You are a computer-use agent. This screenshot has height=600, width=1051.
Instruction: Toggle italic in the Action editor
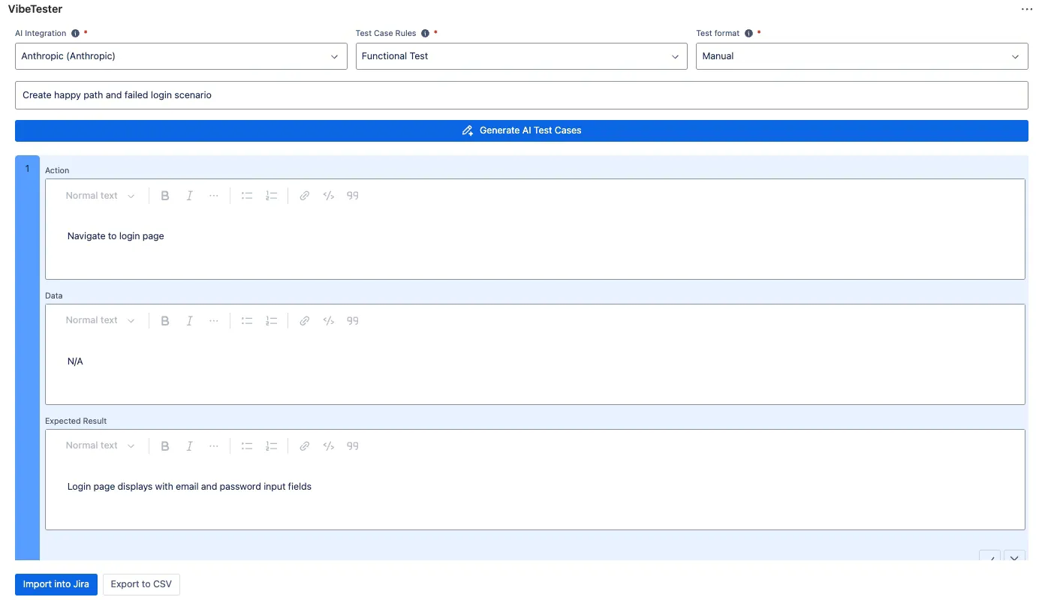[189, 196]
